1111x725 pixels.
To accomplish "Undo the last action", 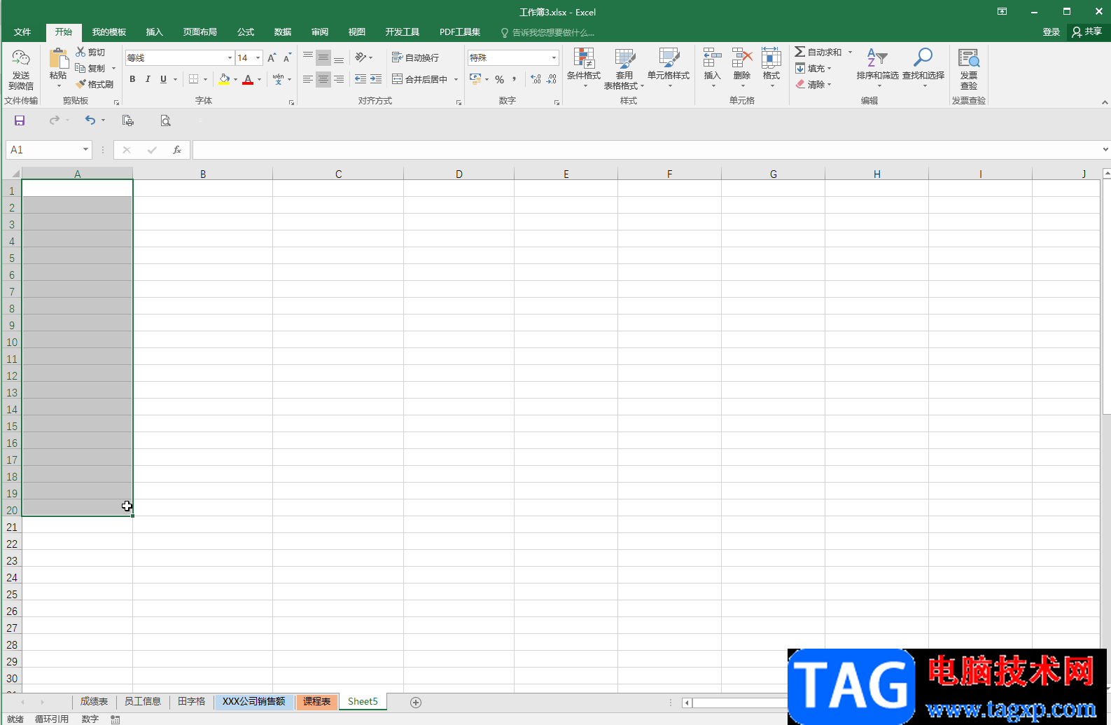I will coord(90,120).
